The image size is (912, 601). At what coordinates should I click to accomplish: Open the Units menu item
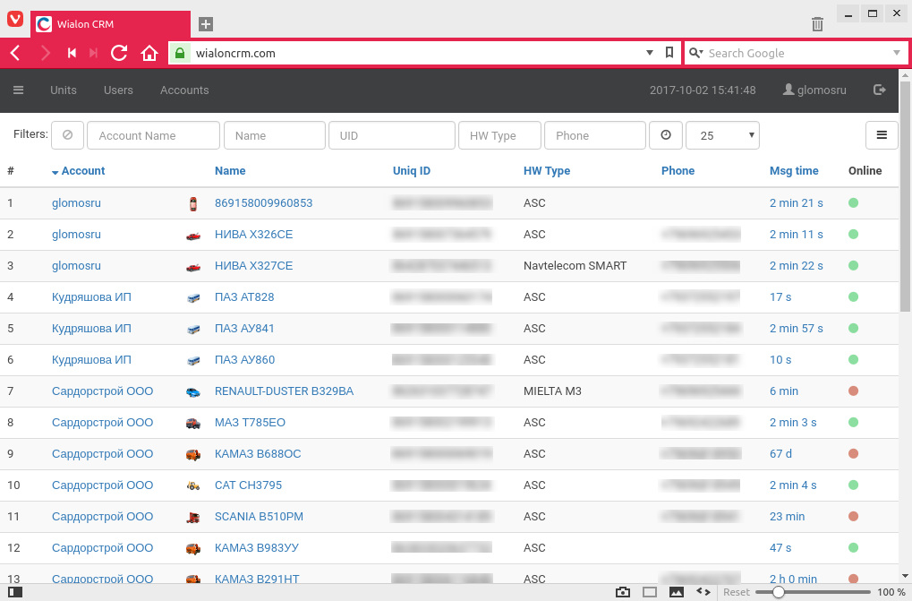(64, 90)
